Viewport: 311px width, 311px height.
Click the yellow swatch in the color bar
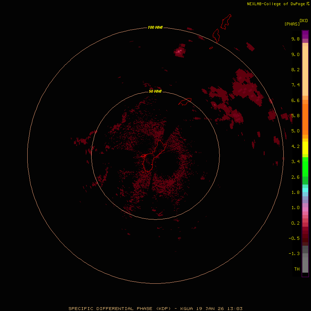point(305,148)
